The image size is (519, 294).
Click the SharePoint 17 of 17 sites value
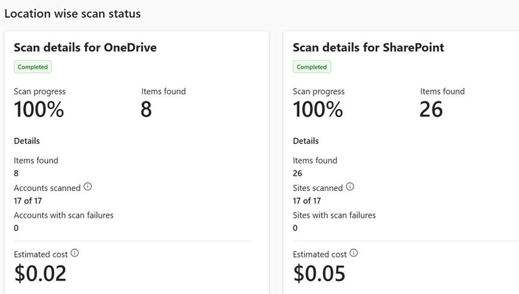point(307,201)
